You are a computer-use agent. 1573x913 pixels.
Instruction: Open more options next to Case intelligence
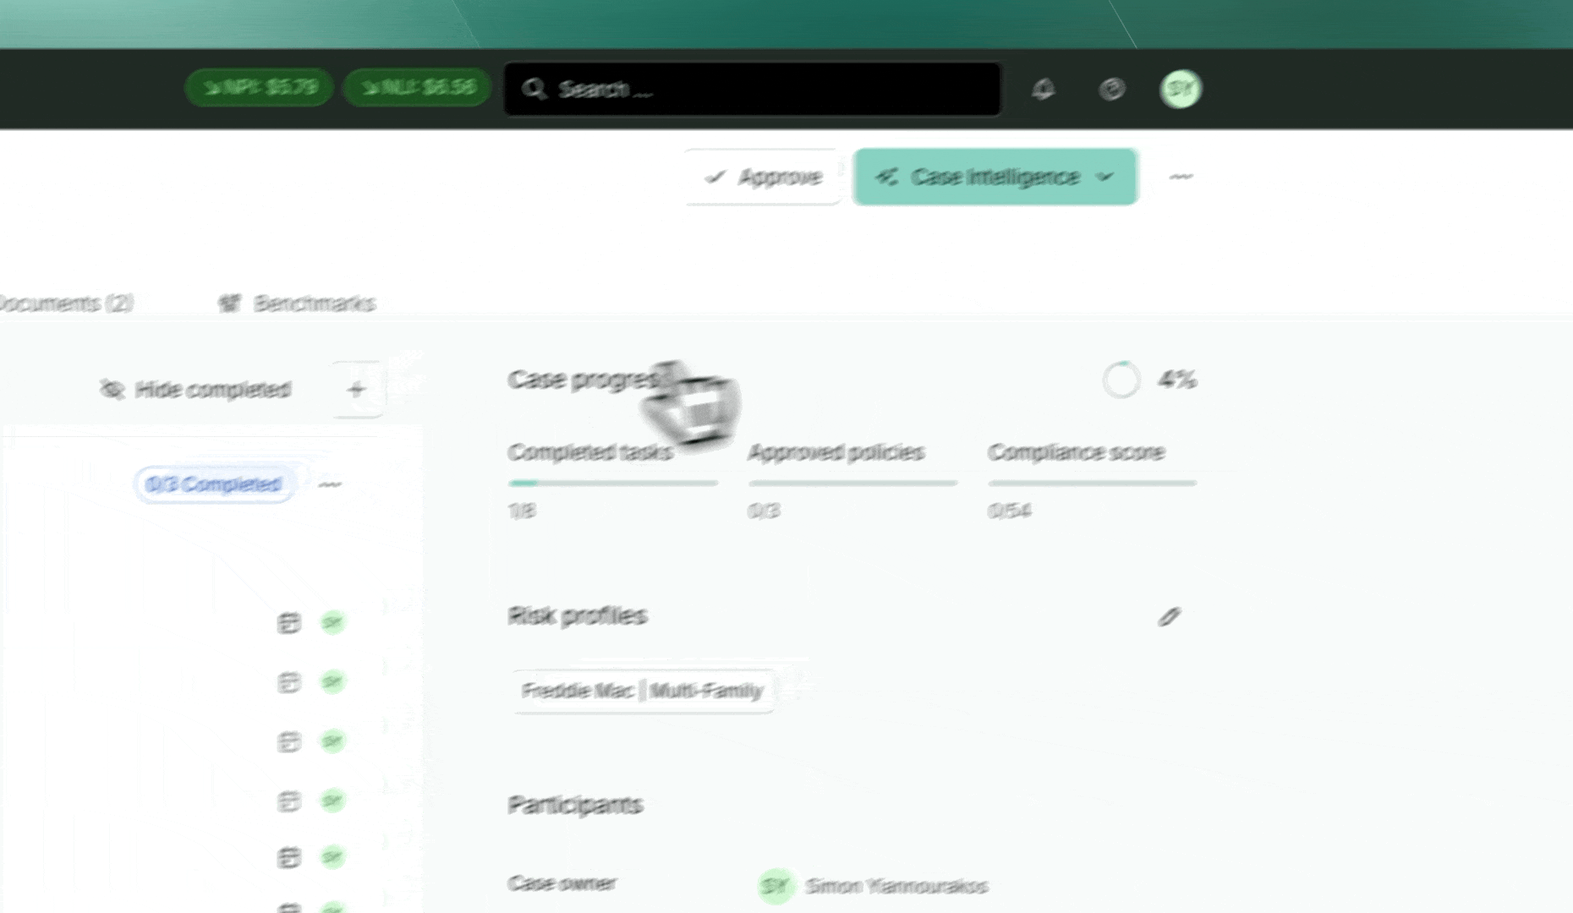[1181, 177]
